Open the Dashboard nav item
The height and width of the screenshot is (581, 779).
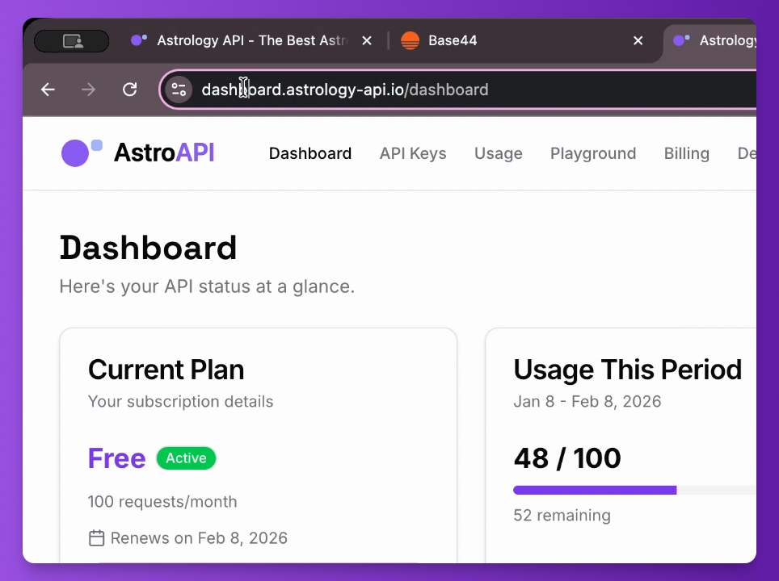310,153
